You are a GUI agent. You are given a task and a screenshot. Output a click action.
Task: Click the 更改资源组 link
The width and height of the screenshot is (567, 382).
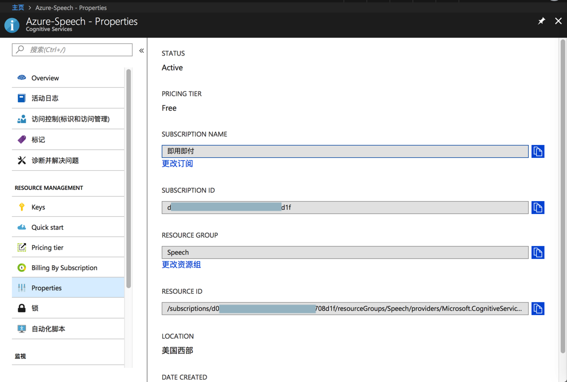coord(181,265)
